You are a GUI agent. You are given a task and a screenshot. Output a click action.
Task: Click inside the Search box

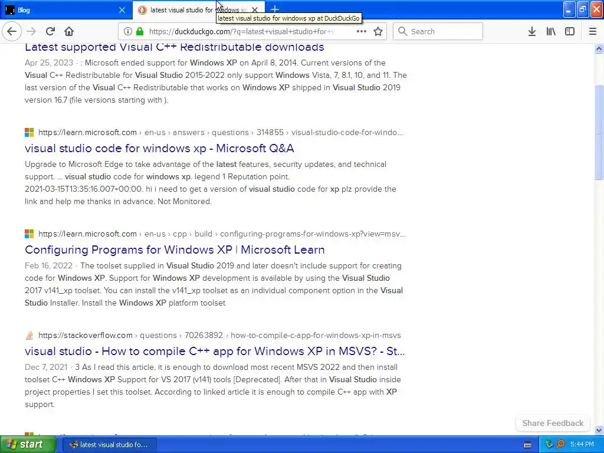(438, 31)
